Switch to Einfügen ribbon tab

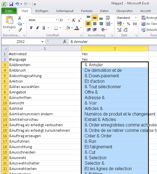point(42,11)
